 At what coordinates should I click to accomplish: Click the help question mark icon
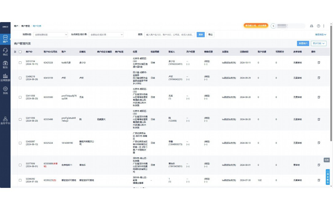(319, 26)
